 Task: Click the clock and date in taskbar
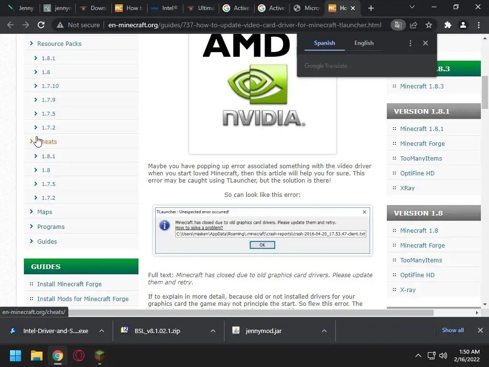pos(467,356)
